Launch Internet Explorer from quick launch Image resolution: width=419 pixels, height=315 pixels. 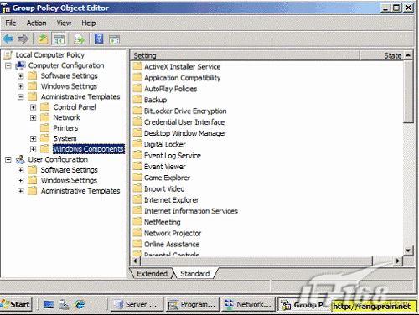[80, 304]
